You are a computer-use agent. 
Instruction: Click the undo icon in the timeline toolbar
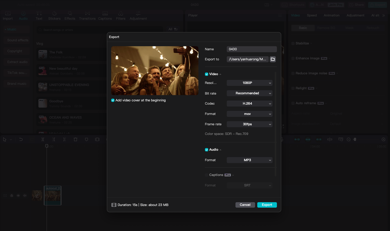[21, 139]
